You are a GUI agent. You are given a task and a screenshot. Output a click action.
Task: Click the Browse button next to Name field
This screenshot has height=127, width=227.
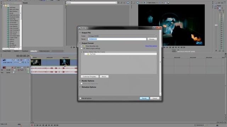[152, 39]
